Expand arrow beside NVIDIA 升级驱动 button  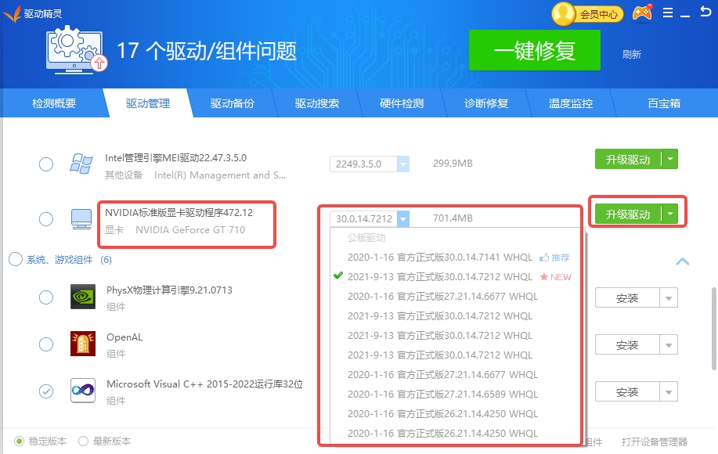coord(669,214)
